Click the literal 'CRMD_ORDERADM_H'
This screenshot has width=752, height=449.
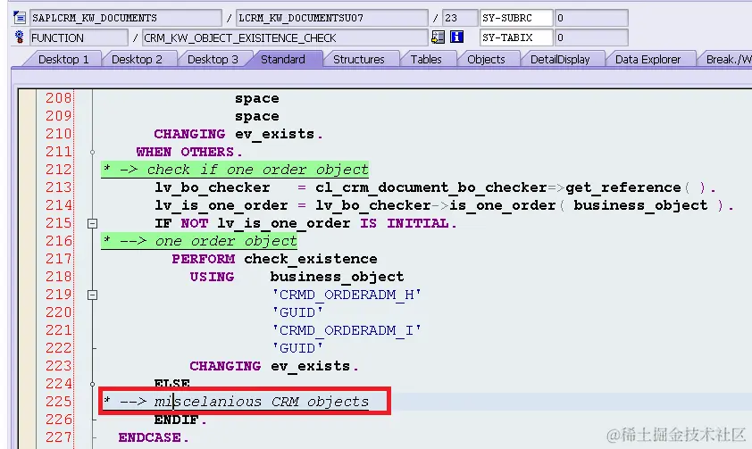point(347,295)
